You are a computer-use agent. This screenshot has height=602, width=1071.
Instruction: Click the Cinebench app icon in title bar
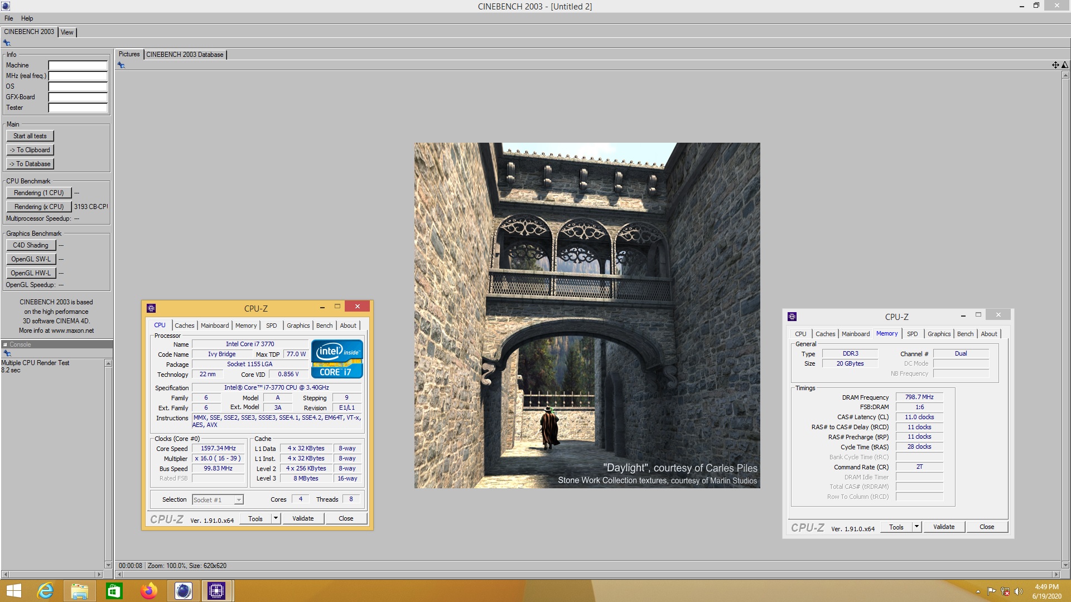tap(6, 6)
